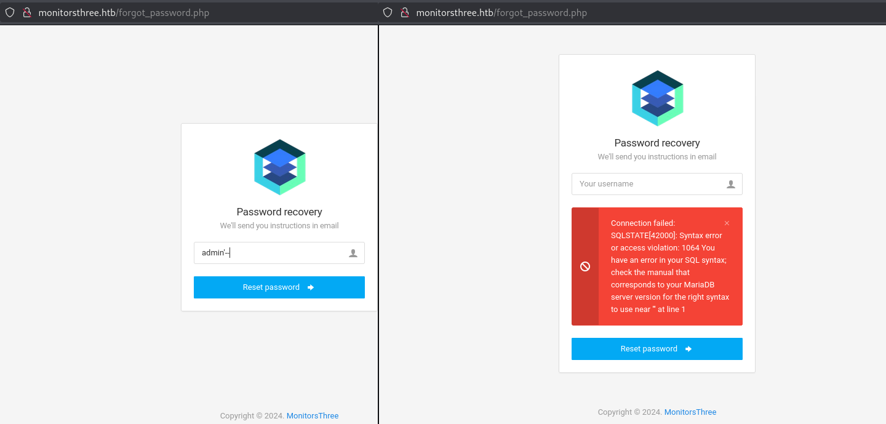Click the lock icon in left address bar
The image size is (886, 424).
(x=27, y=12)
